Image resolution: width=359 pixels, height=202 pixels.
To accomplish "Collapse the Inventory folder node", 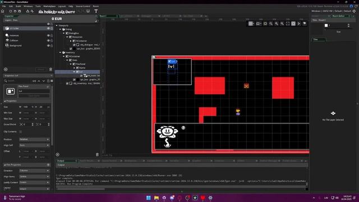I will click(60, 52).
